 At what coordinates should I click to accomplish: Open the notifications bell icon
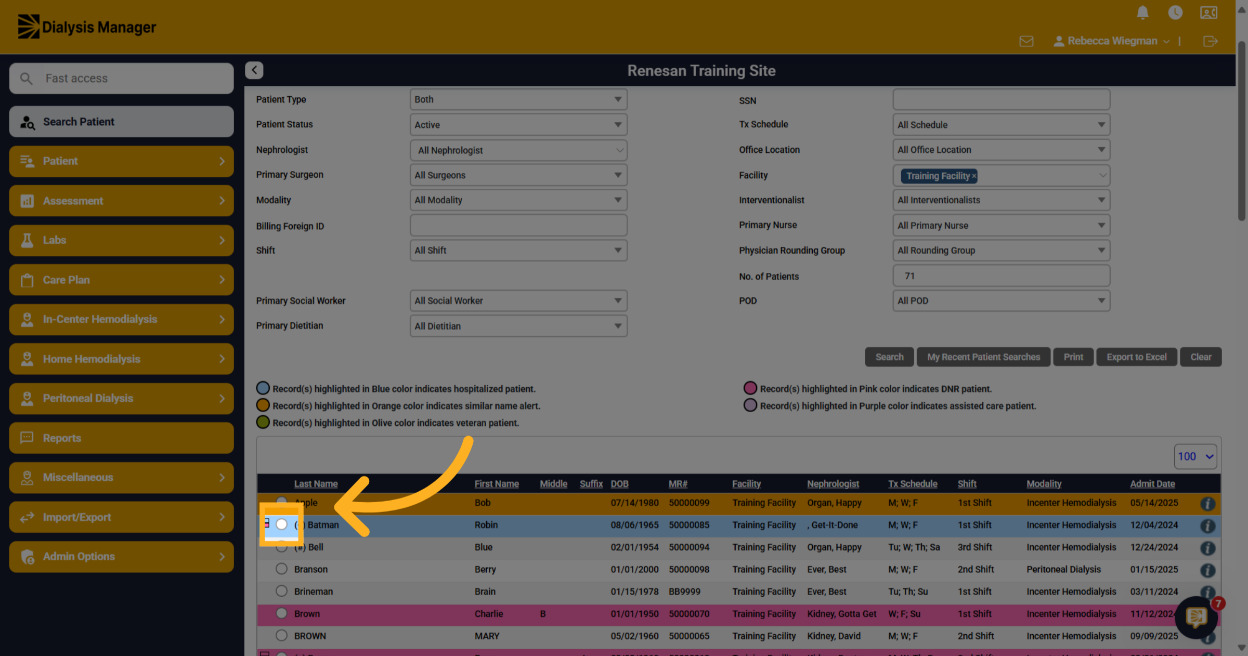coord(1142,12)
